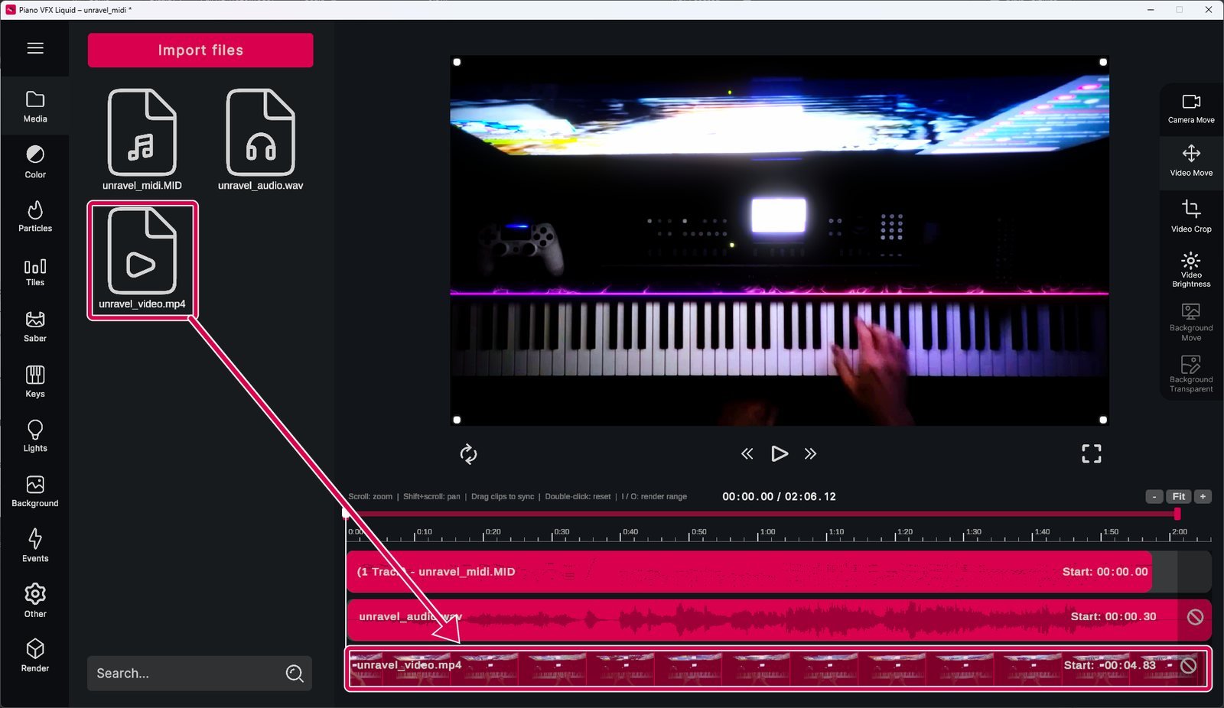Open the Media panel

[x=35, y=106]
